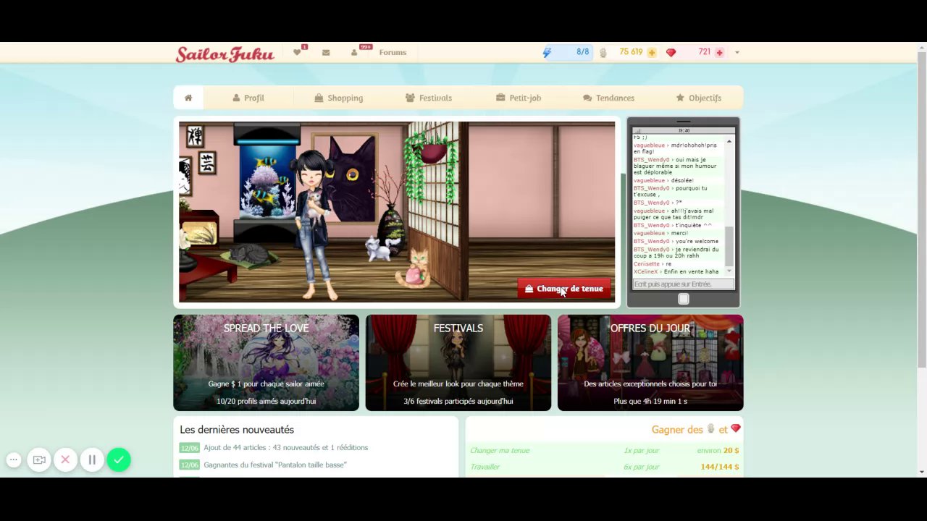Open the Festivals tab
This screenshot has width=927, height=521.
click(429, 98)
